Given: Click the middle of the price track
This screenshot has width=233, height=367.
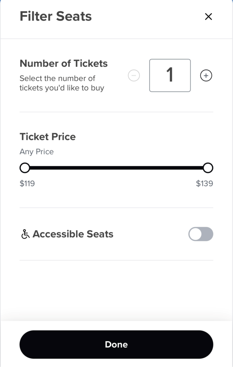Looking at the screenshot, I should 116,168.
